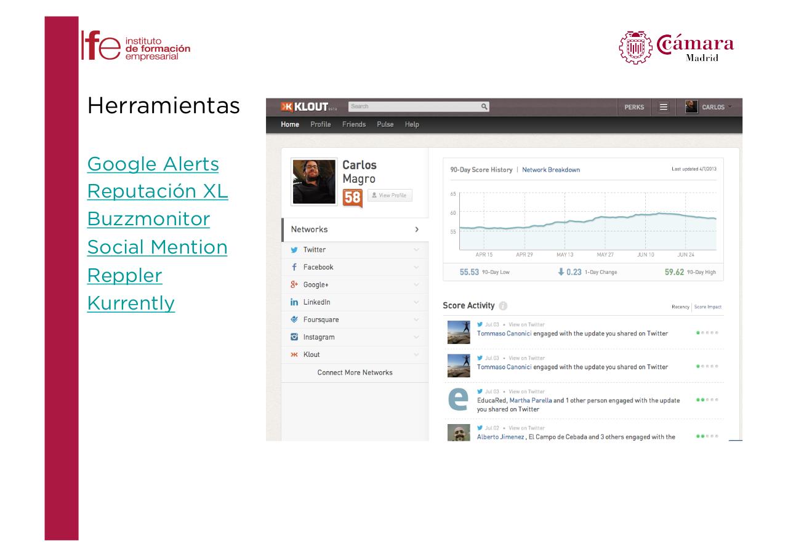Click the first Tommaso Canonici avatar
This screenshot has height=557, width=788.
459,332
